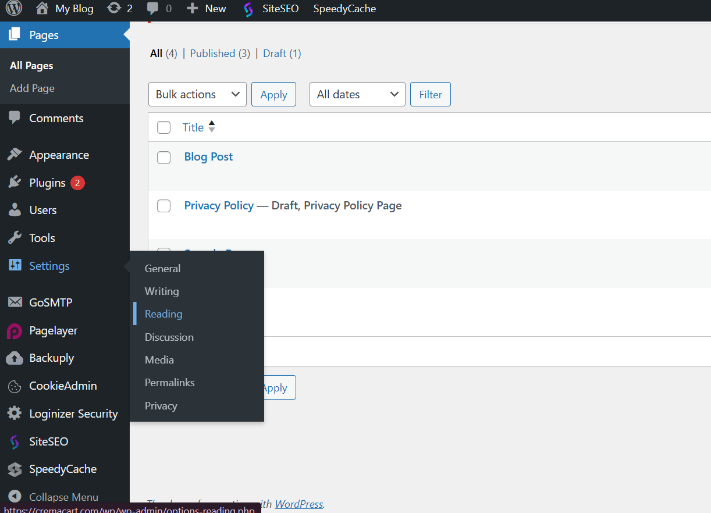711x513 pixels.
Task: Open the Privacy Policy page link
Action: coord(219,205)
